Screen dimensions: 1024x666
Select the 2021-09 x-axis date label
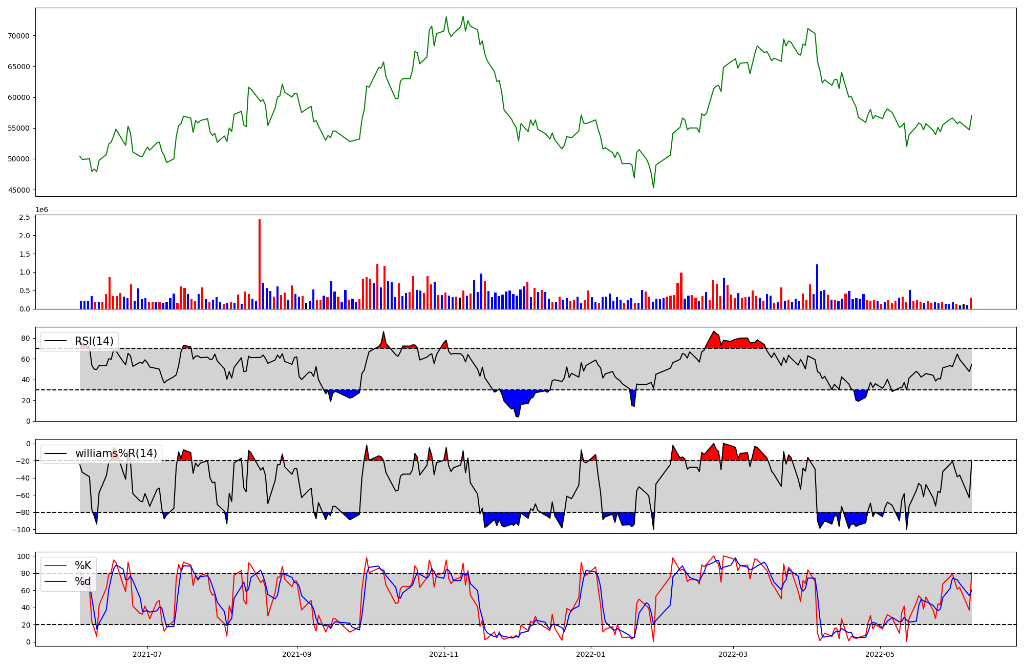[297, 654]
